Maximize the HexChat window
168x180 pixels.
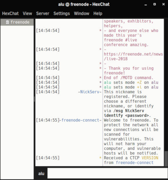click(x=155, y=4)
